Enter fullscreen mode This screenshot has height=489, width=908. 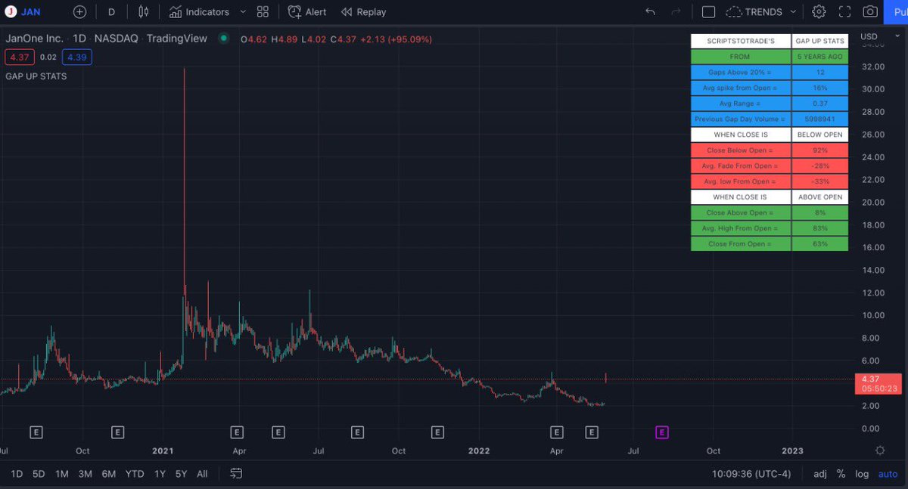[844, 12]
